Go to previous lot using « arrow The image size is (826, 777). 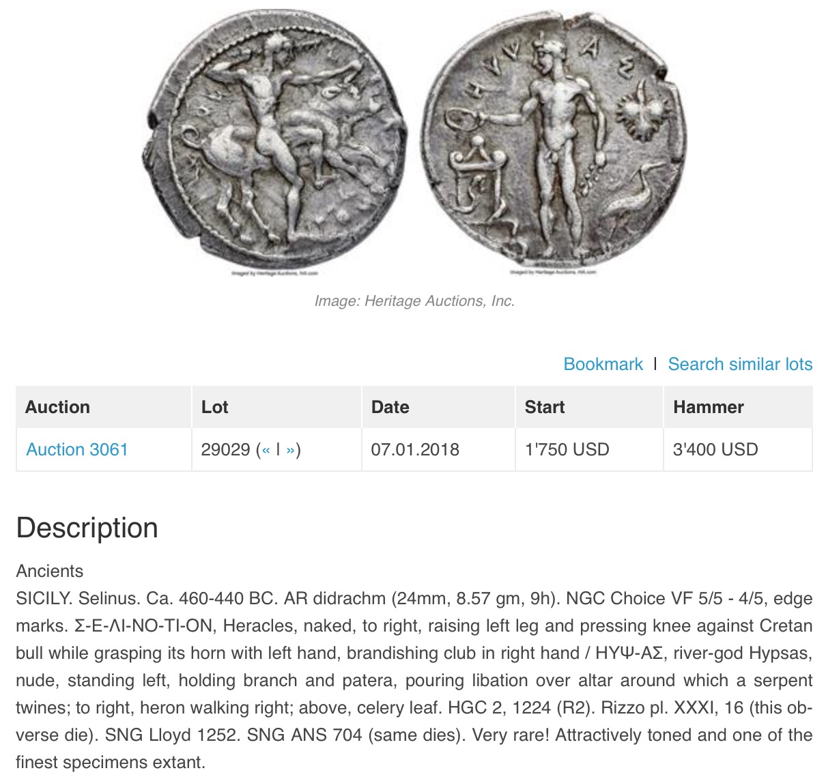(266, 450)
